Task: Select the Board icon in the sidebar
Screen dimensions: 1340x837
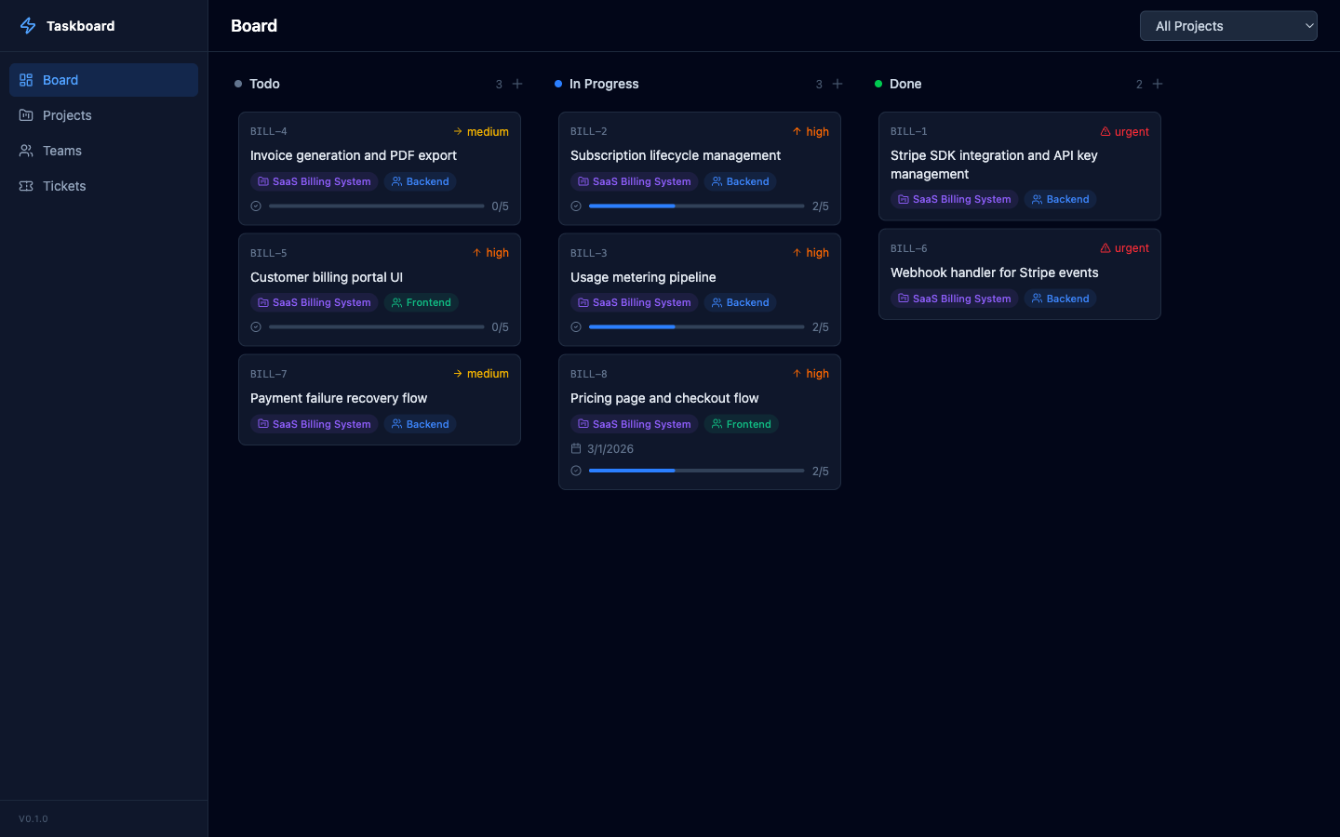Action: (27, 79)
